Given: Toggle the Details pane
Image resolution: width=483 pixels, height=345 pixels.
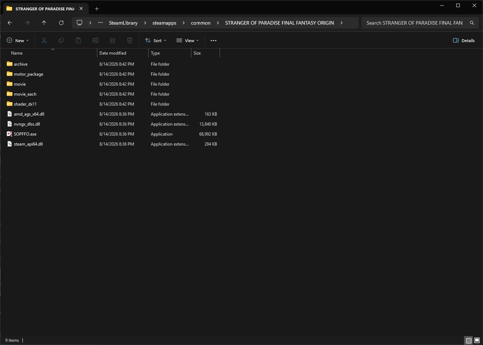Looking at the screenshot, I should (x=464, y=41).
